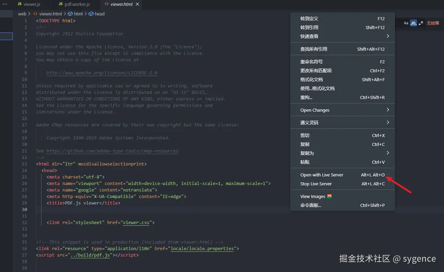The width and height of the screenshot is (444, 272).
Task: Toggle the Use Regular Expression (.*) option
Action: (421, 23)
